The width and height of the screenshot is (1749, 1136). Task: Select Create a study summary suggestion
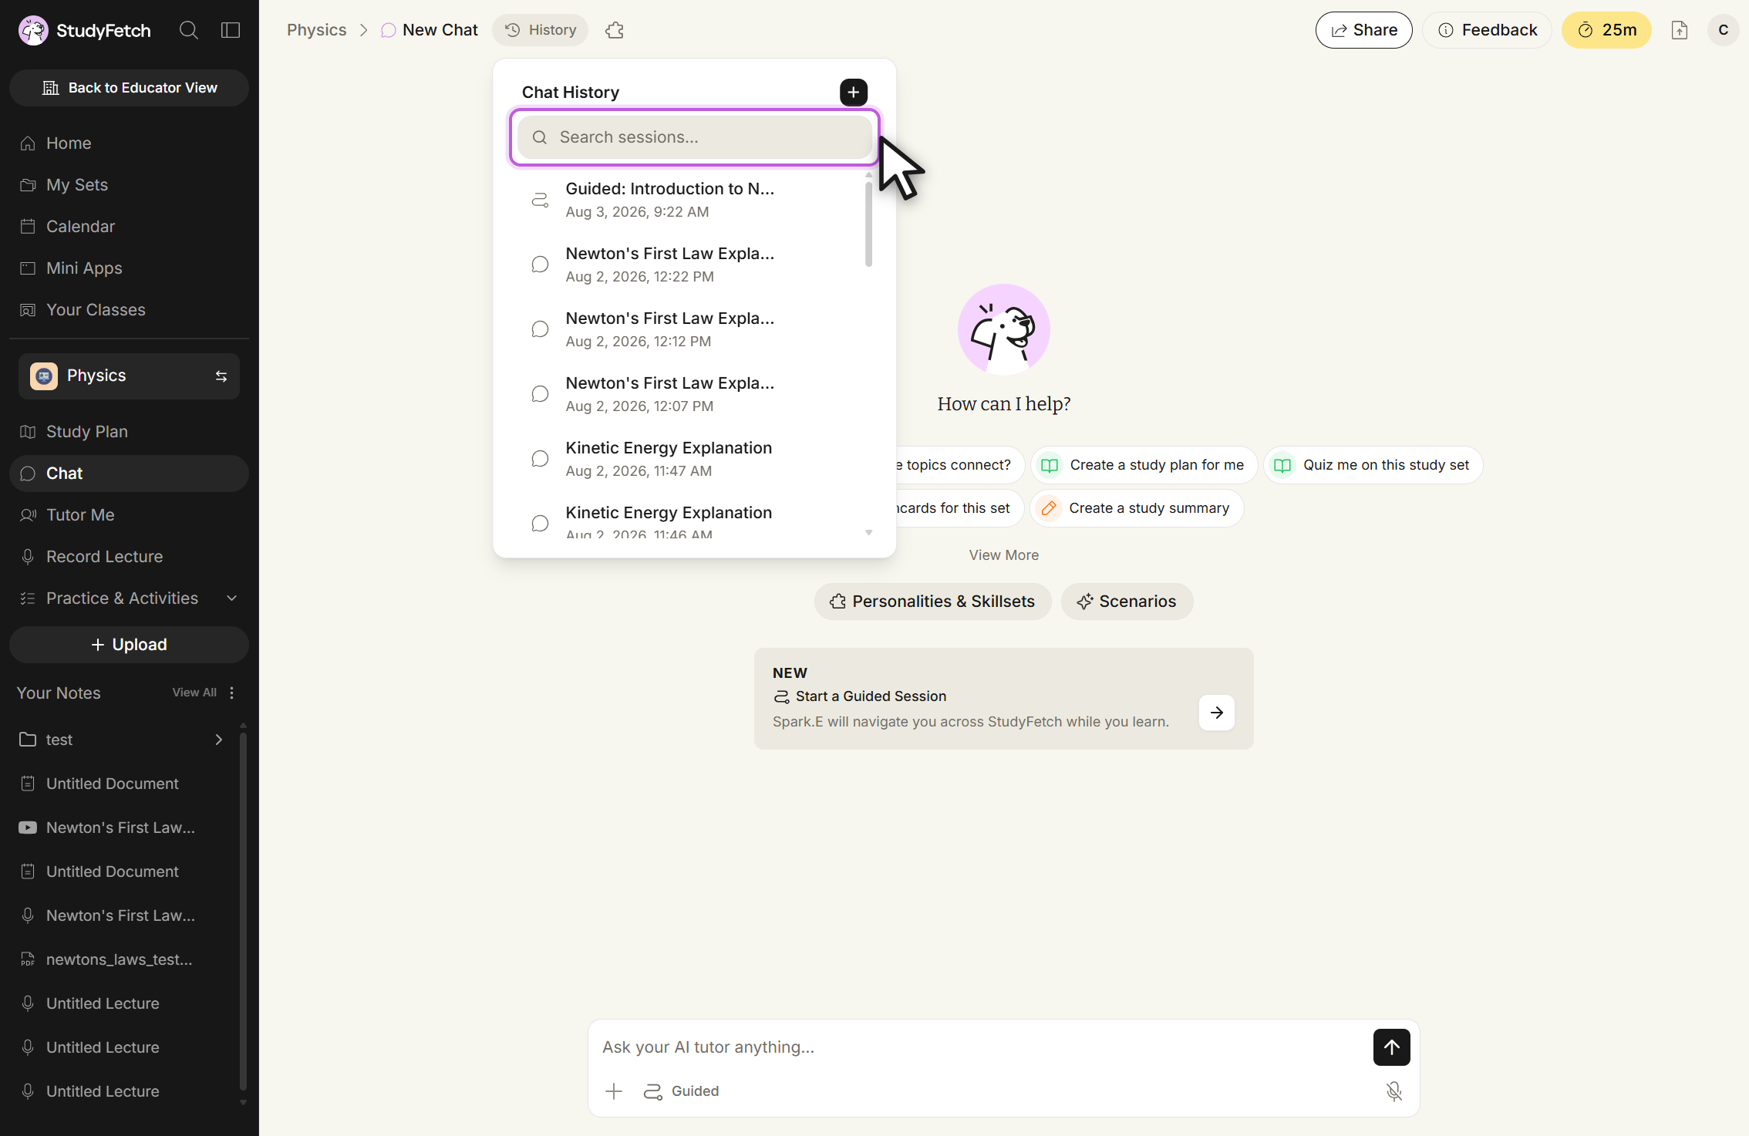coord(1137,508)
